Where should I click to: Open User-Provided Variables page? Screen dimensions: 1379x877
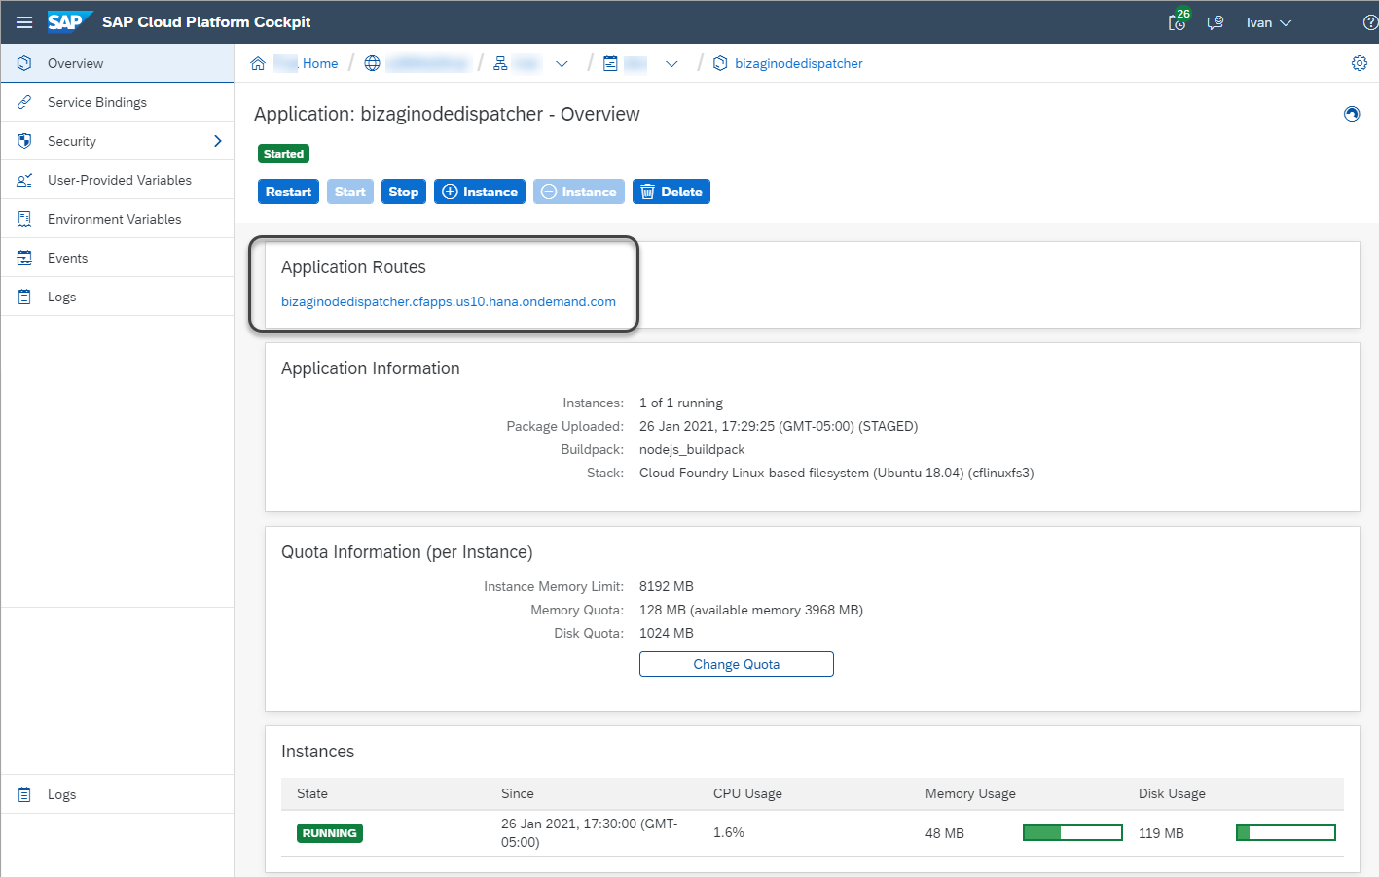(x=117, y=180)
